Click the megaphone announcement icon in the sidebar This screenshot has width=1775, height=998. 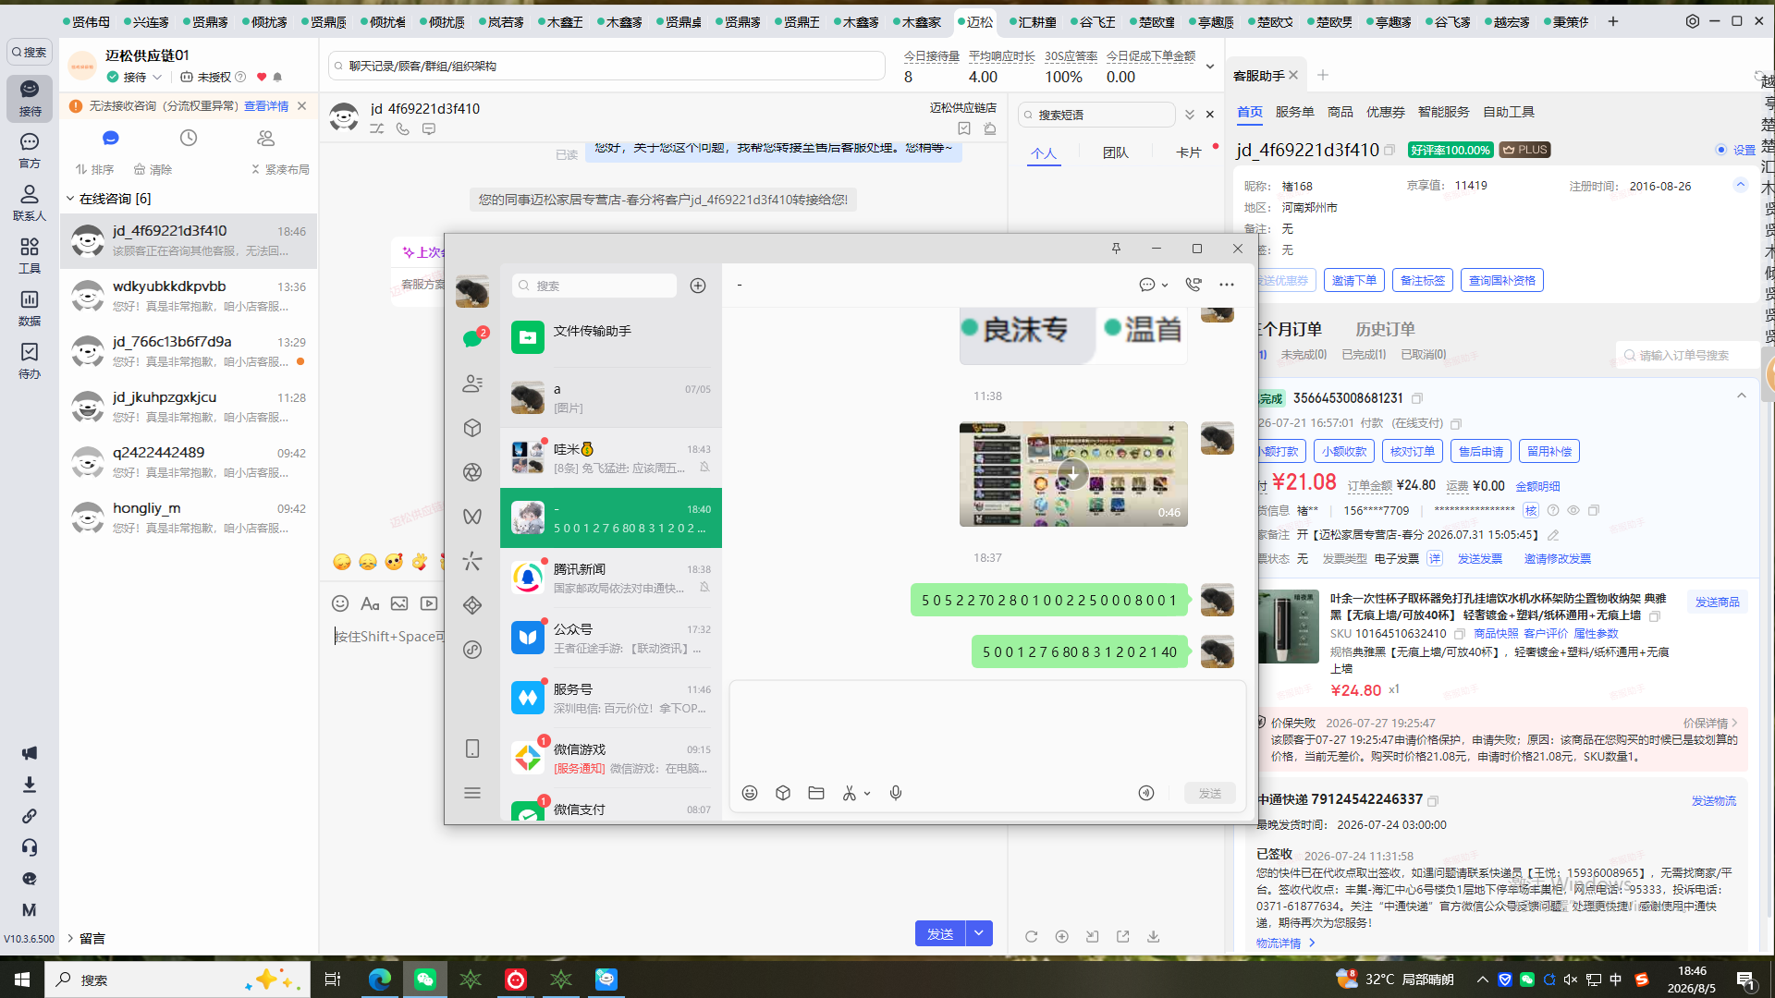[x=30, y=753]
